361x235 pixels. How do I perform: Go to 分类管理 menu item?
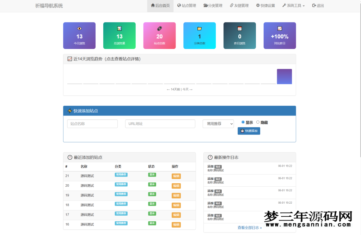(x=213, y=6)
